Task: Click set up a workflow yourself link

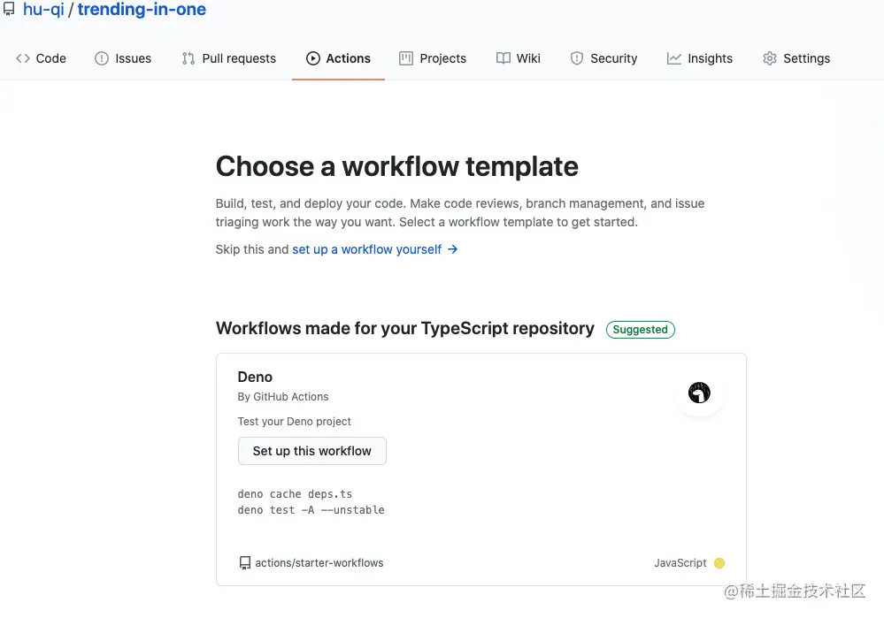Action: point(366,249)
